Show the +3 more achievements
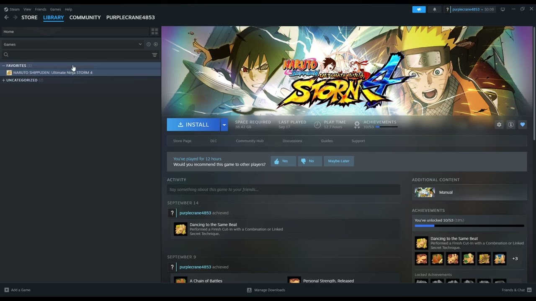The height and width of the screenshot is (301, 536). coord(515,259)
